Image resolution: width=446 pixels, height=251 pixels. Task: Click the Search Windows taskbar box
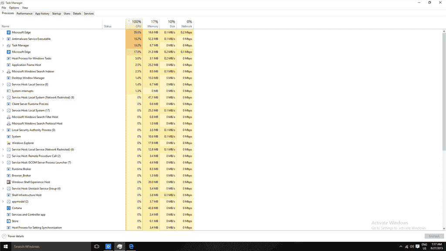click(51, 247)
